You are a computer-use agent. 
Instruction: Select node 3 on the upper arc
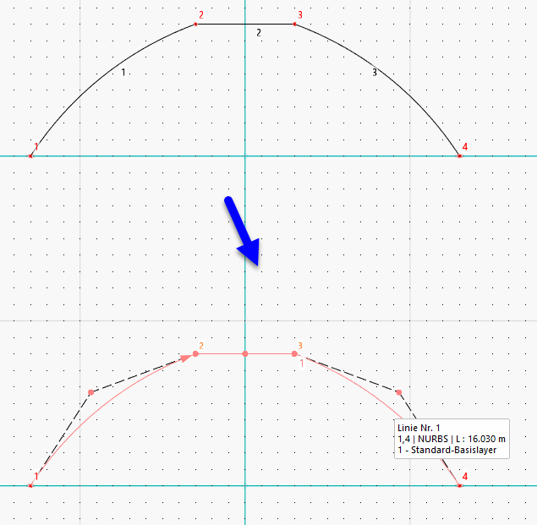294,24
